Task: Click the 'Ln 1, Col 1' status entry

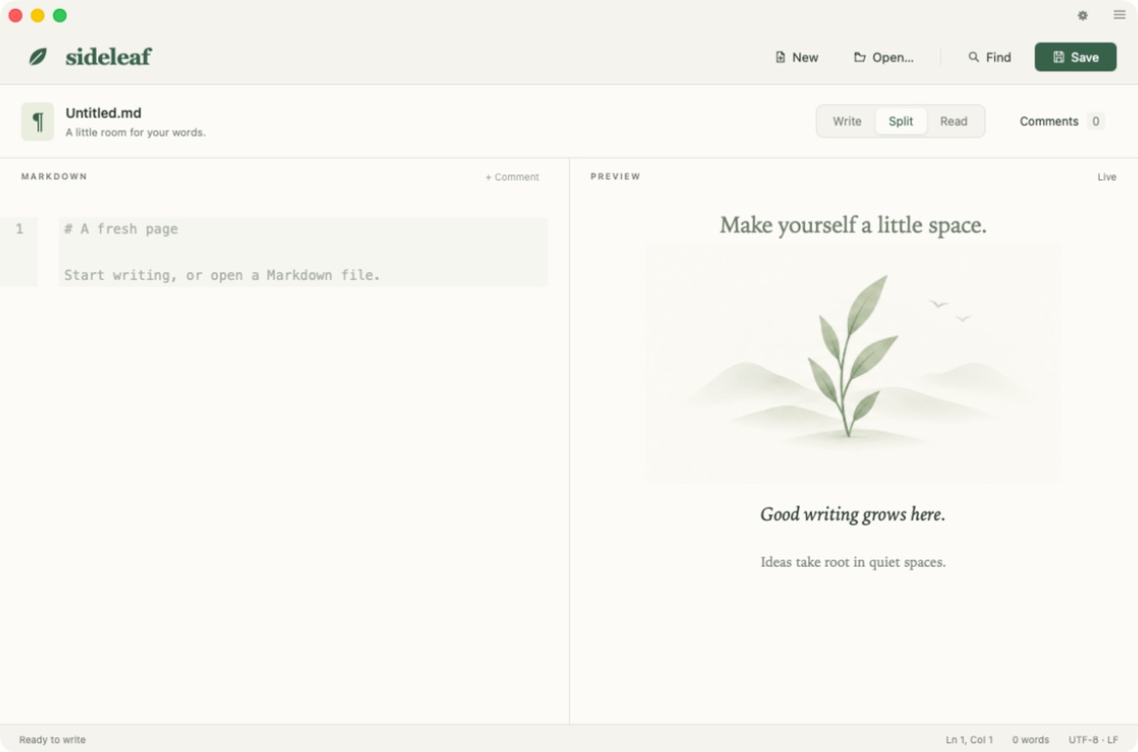Action: coord(969,739)
